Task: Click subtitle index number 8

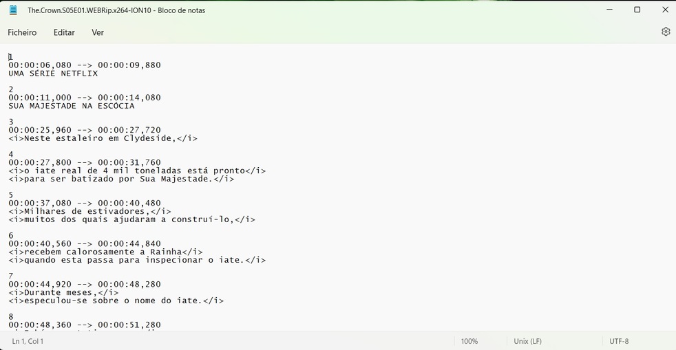Action: [x=11, y=317]
